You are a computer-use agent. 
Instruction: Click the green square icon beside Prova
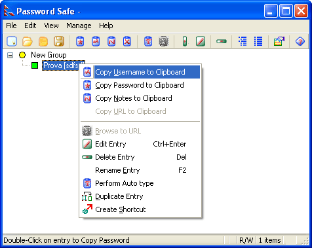click(35, 65)
